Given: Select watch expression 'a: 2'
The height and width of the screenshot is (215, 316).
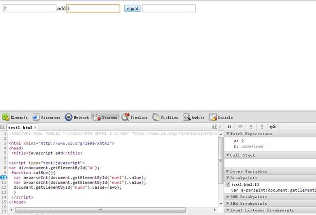Looking at the screenshot, I should point(239,141).
